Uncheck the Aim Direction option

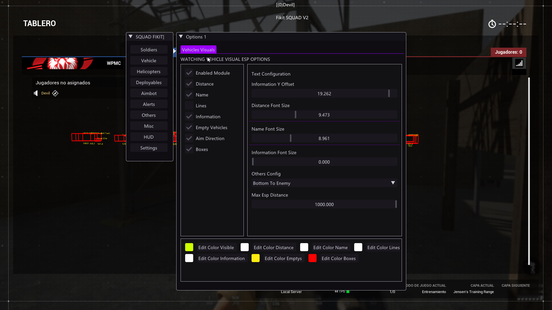point(189,138)
